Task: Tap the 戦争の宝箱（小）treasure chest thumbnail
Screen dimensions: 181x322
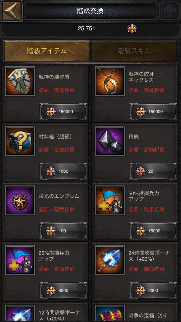Action: coord(110,313)
